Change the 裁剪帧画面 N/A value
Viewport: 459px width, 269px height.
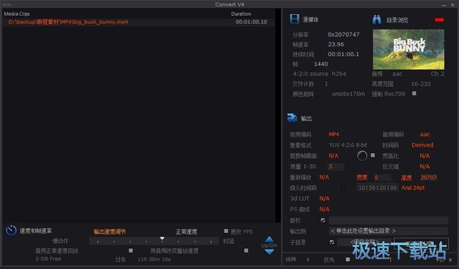click(334, 156)
